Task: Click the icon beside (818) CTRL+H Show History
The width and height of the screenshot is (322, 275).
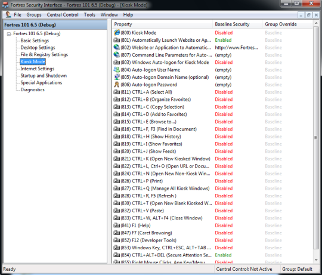Action: tap(117, 137)
